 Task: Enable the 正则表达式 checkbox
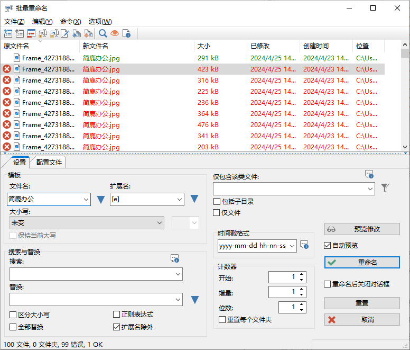point(116,315)
